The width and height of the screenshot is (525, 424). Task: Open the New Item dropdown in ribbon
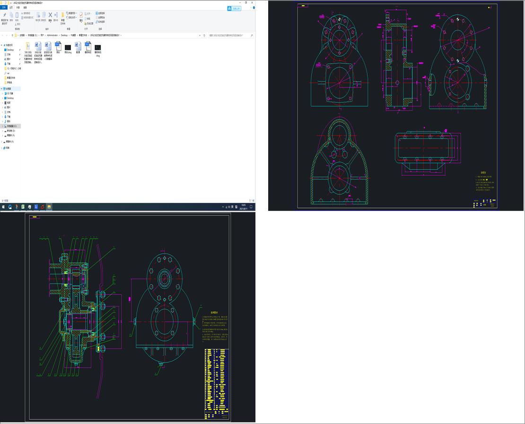point(71,13)
